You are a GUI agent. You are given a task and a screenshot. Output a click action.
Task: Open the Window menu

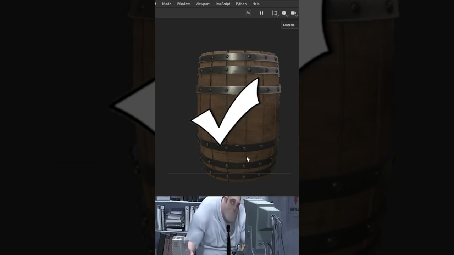point(183,4)
